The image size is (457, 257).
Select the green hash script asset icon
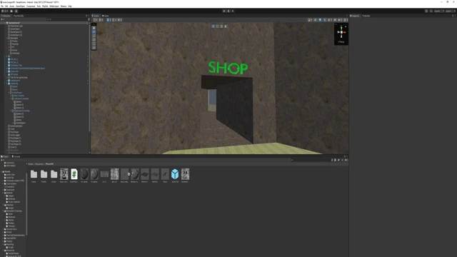pos(74,174)
